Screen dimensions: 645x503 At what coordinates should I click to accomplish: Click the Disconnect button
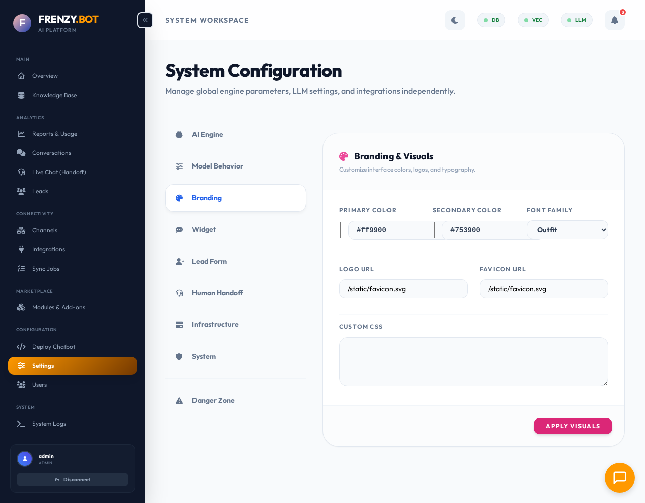tap(73, 479)
